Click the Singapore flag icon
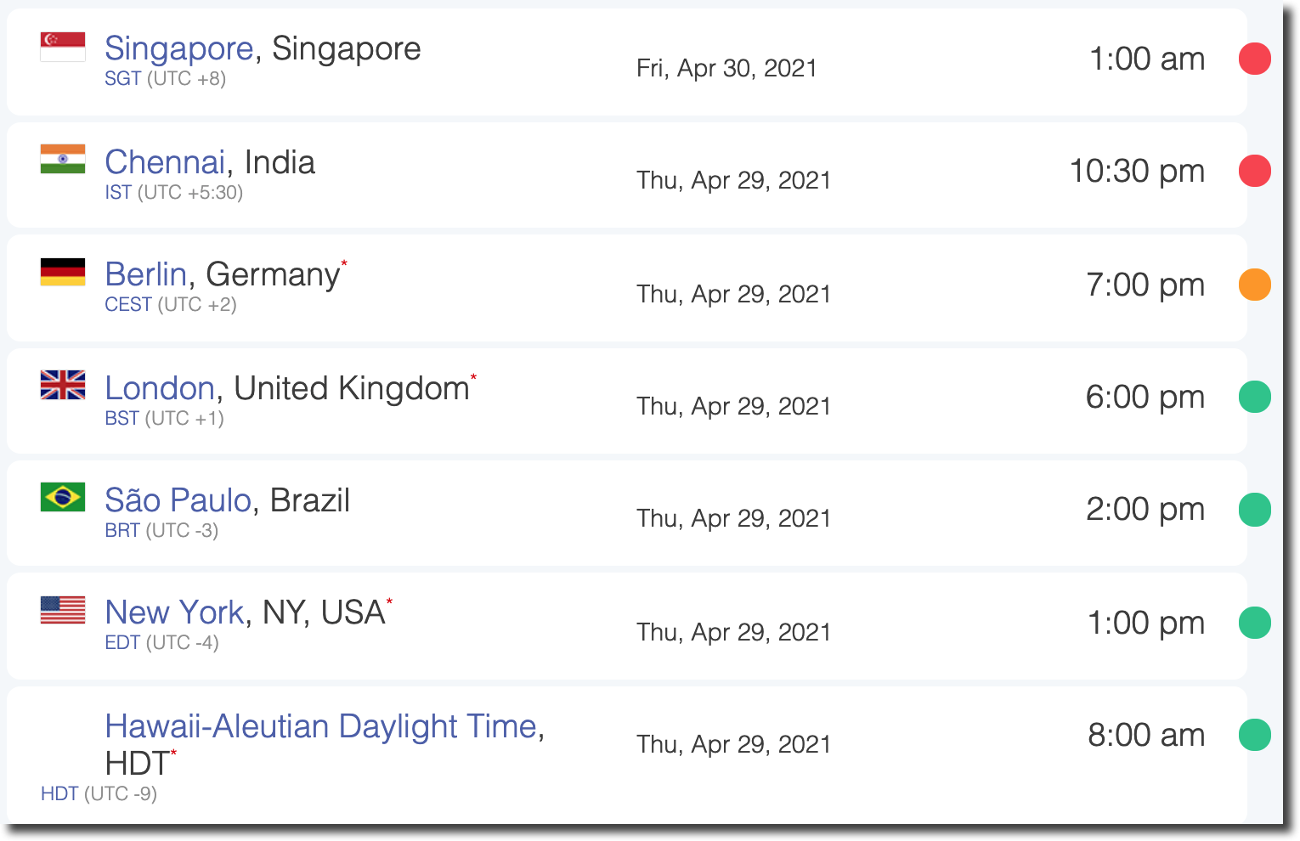Viewport: 1300px width, 841px height. (63, 47)
